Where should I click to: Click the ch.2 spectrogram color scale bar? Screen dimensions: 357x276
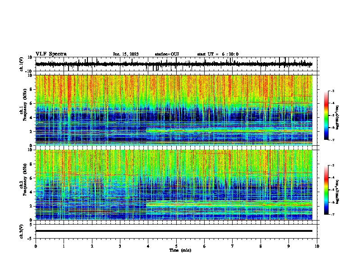pos(326,190)
